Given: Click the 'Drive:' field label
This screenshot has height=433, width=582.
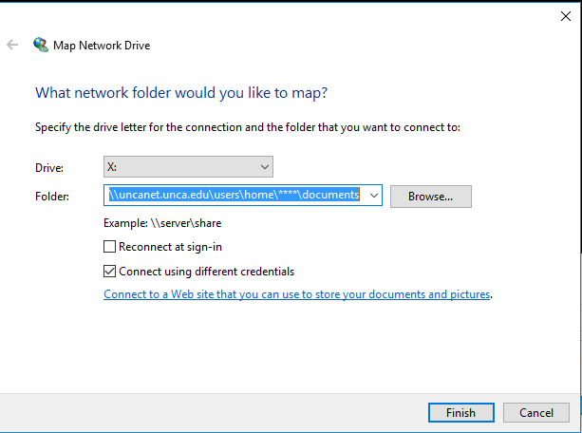Looking at the screenshot, I should pos(49,168).
